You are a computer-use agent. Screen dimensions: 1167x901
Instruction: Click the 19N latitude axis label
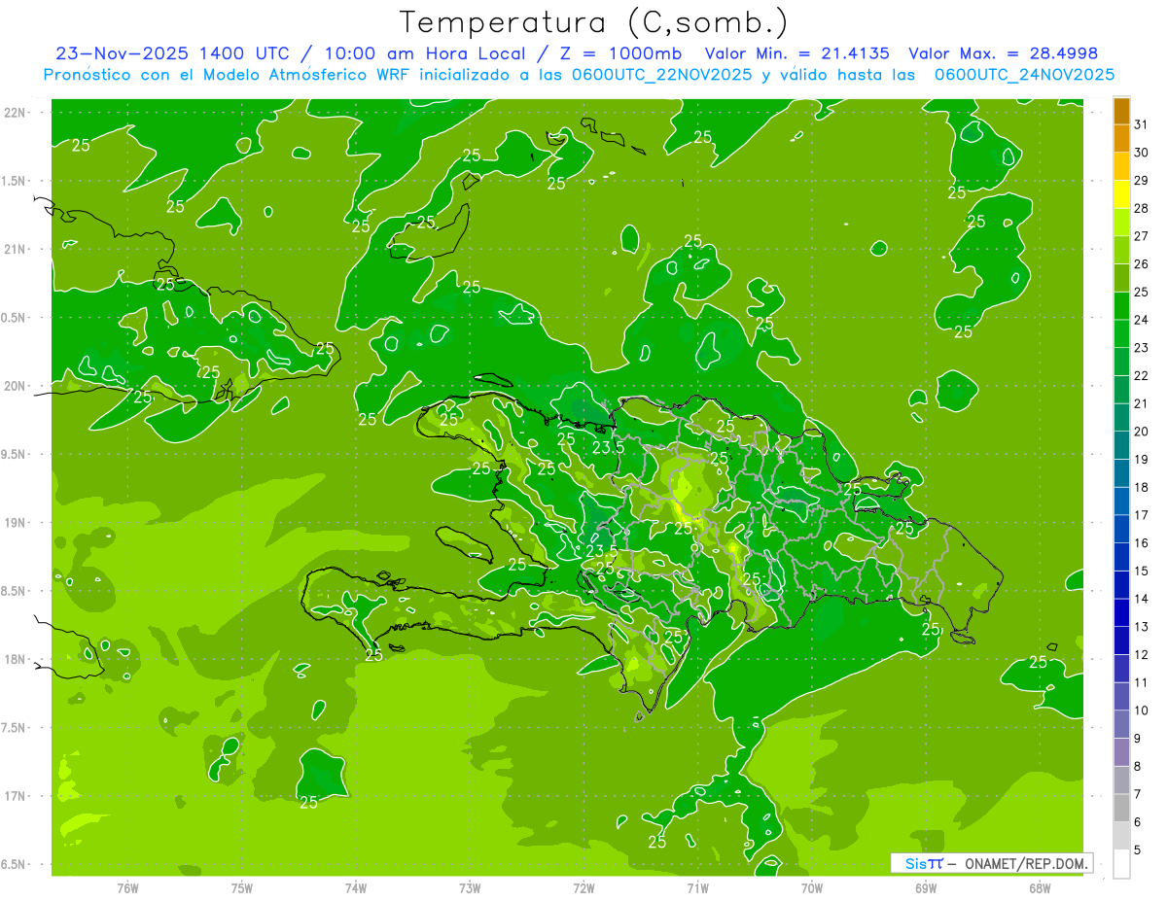click(x=13, y=523)
